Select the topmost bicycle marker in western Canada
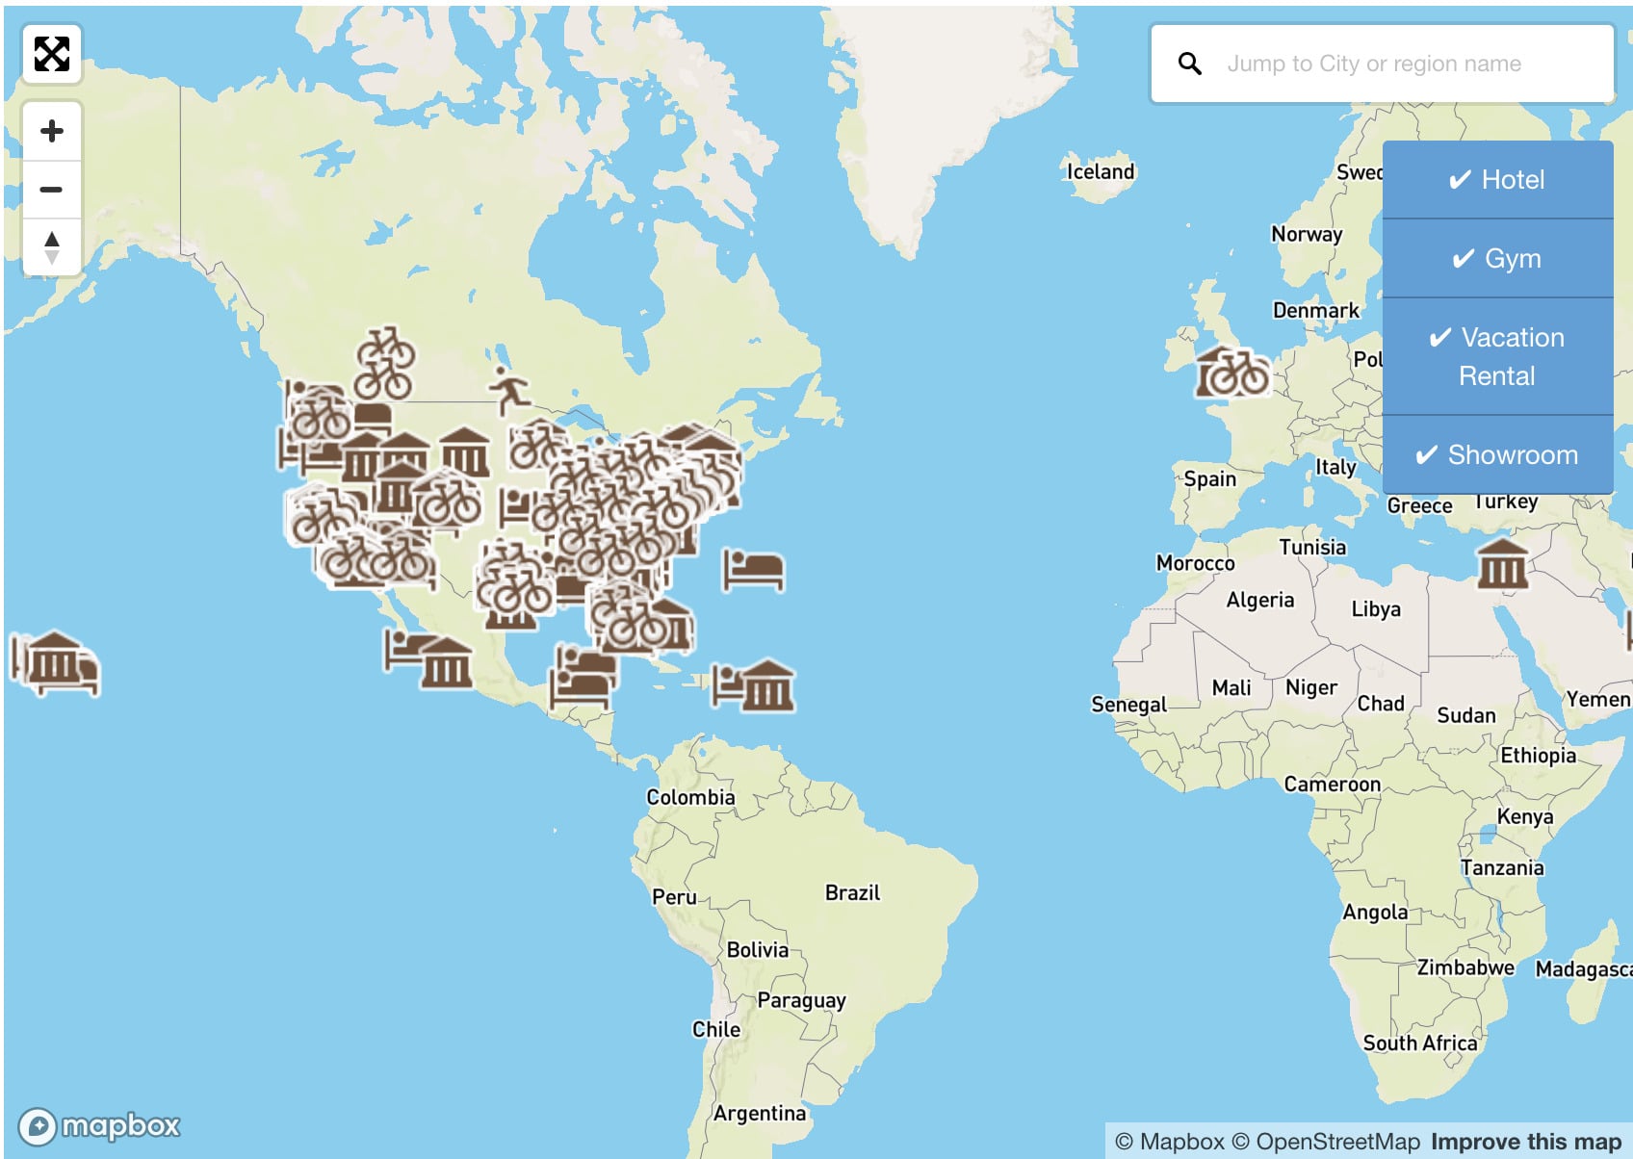Image resolution: width=1633 pixels, height=1159 pixels. [385, 347]
